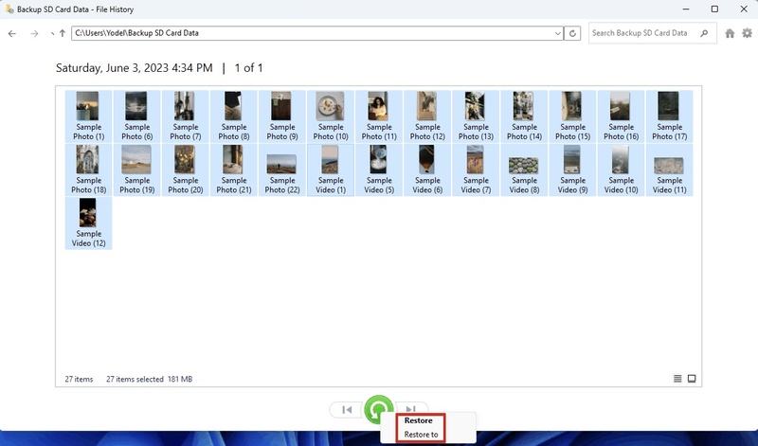Open the Home icon in File History
Screen dimensions: 758x446
pos(730,33)
